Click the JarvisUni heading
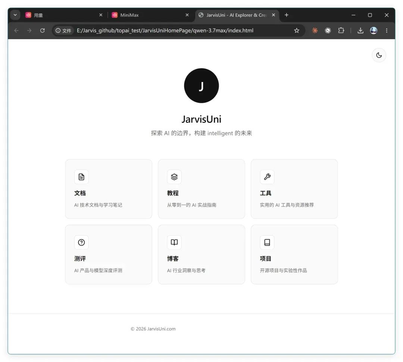 201,119
